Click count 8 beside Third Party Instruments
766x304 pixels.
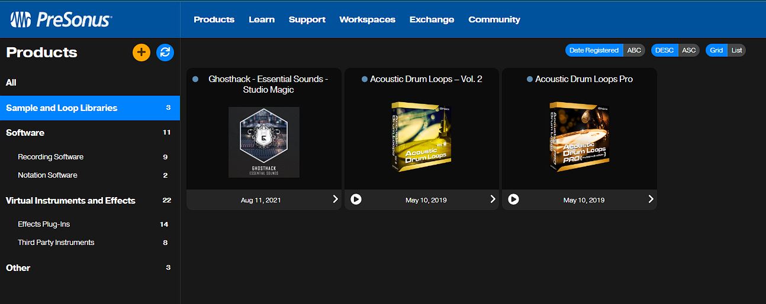(x=166, y=243)
